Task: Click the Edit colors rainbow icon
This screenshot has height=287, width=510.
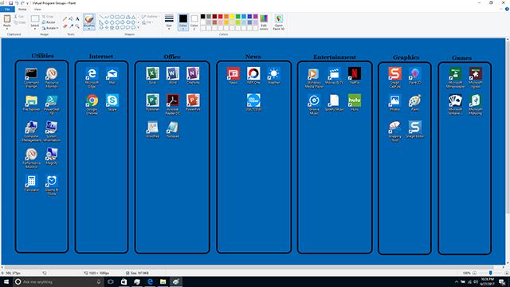Action: point(264,18)
